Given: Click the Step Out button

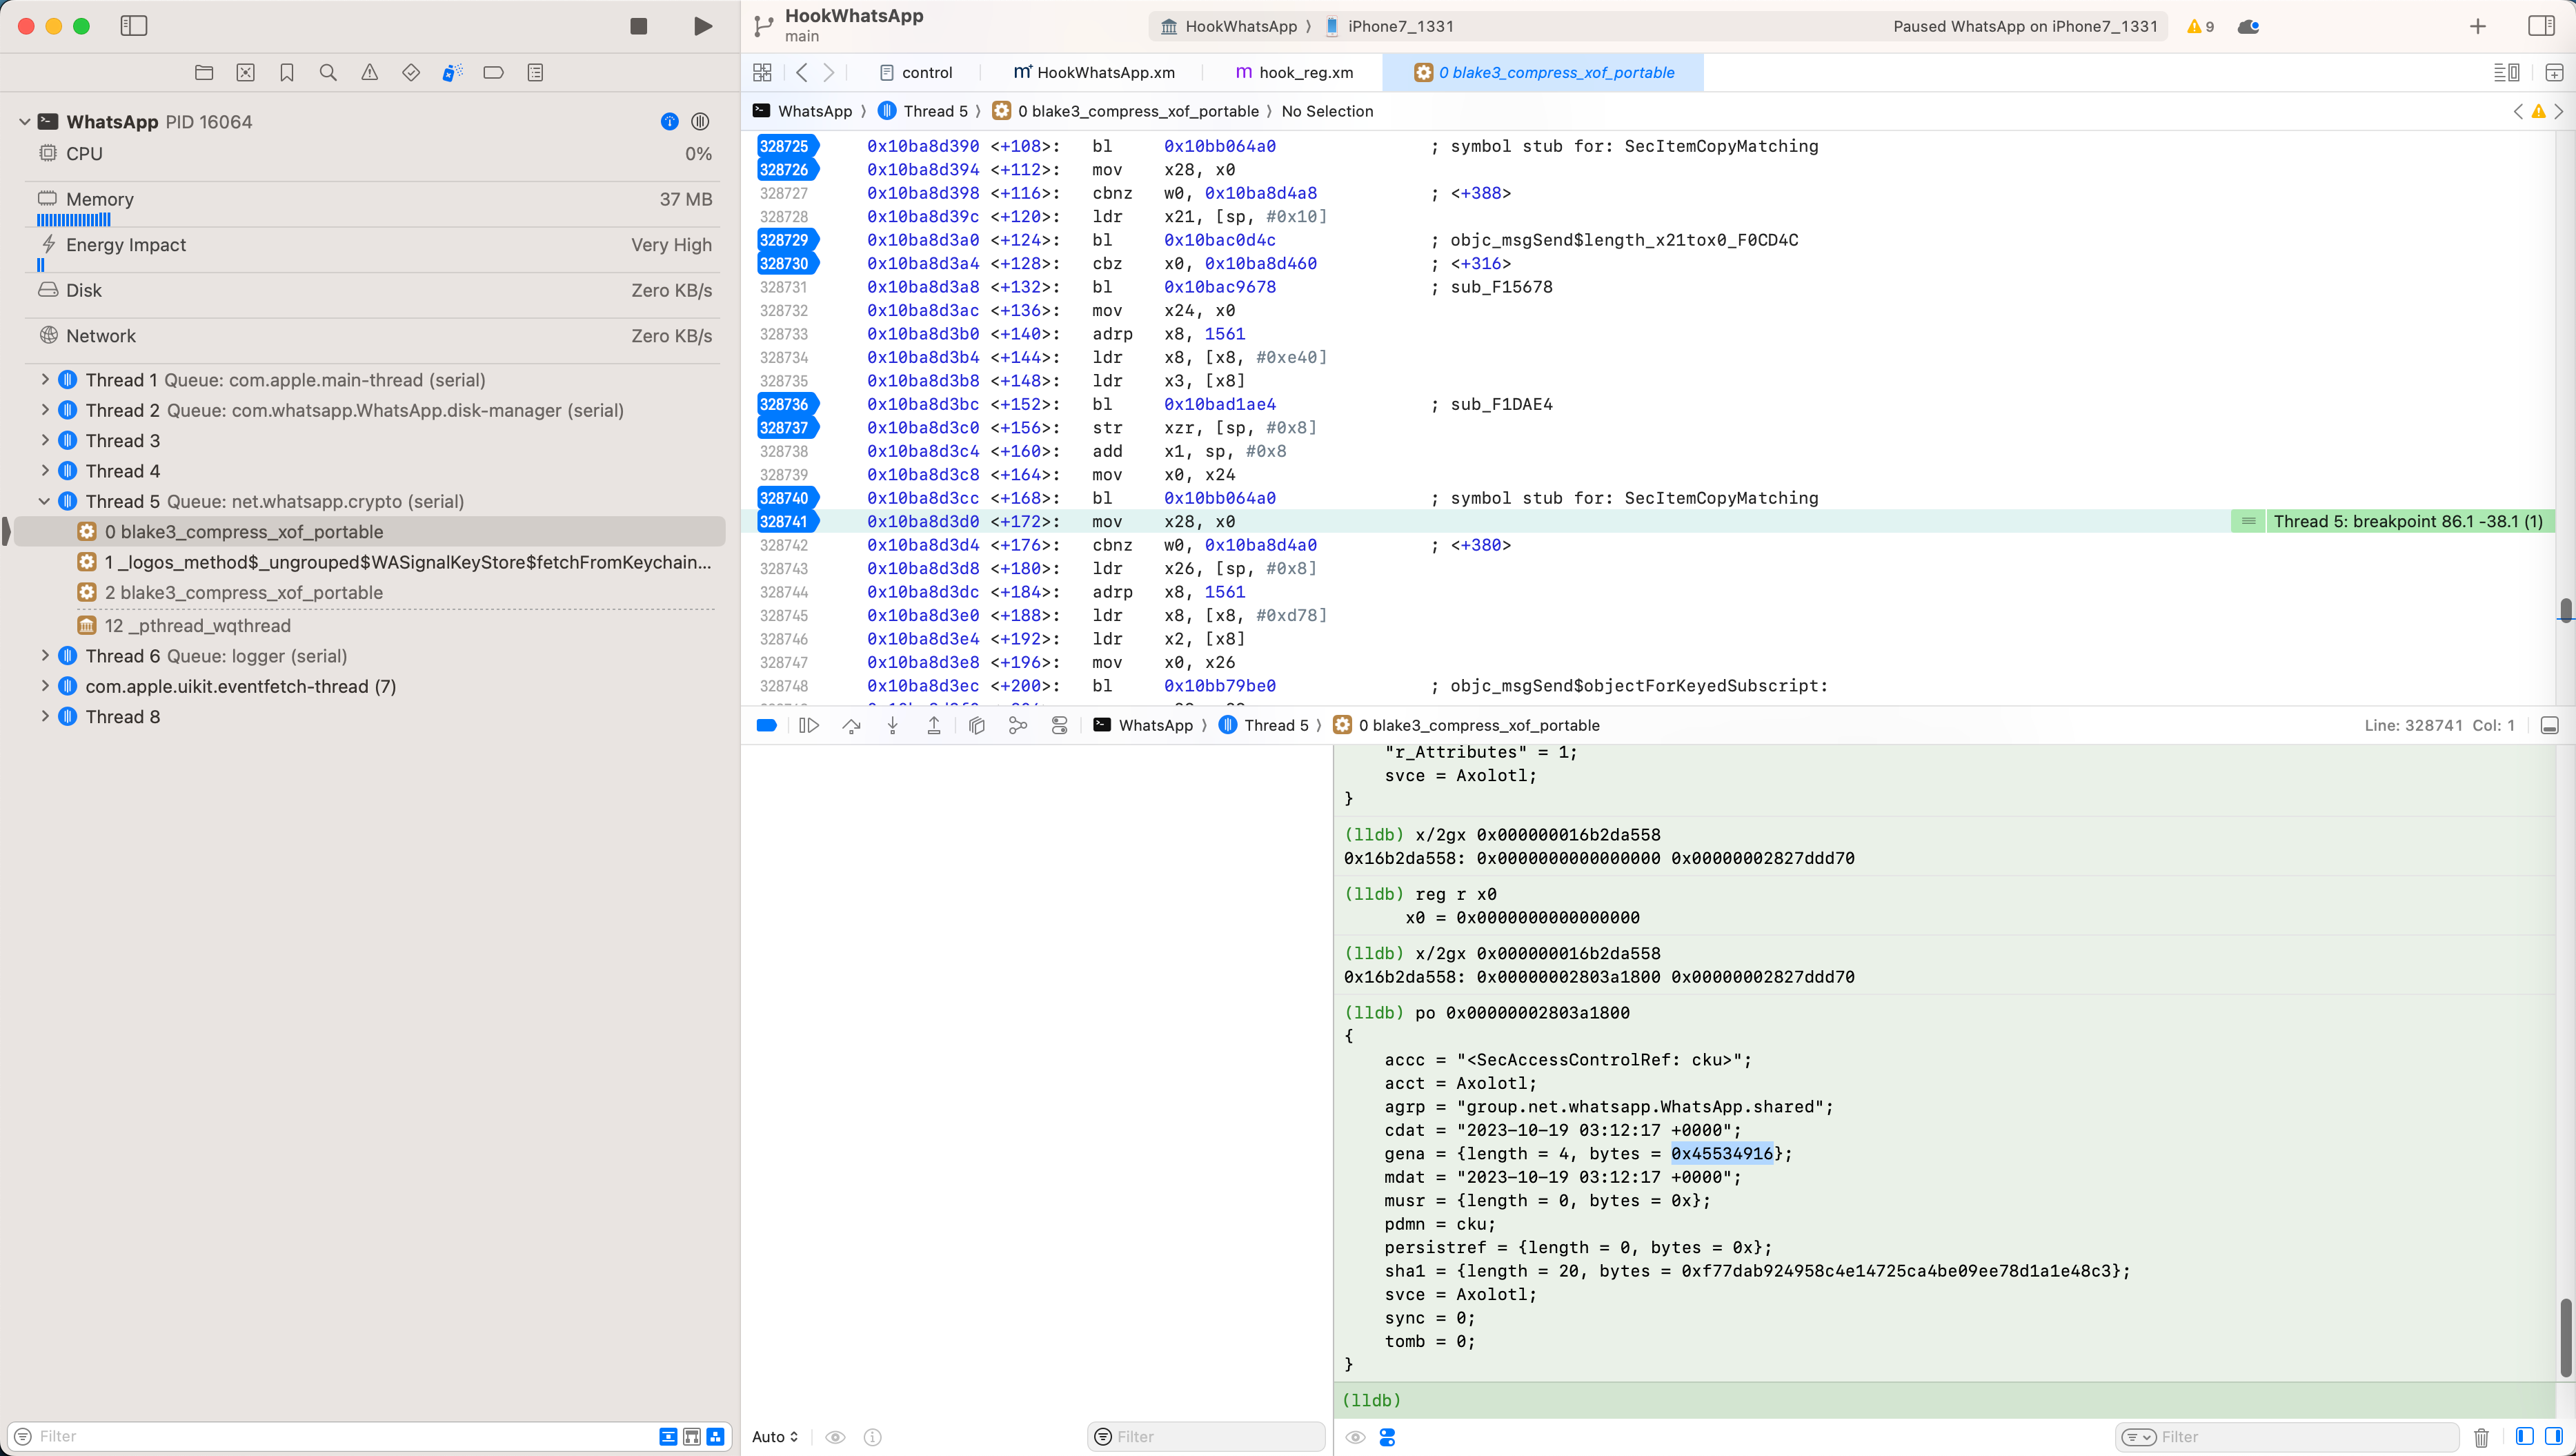Looking at the screenshot, I should coord(934,726).
